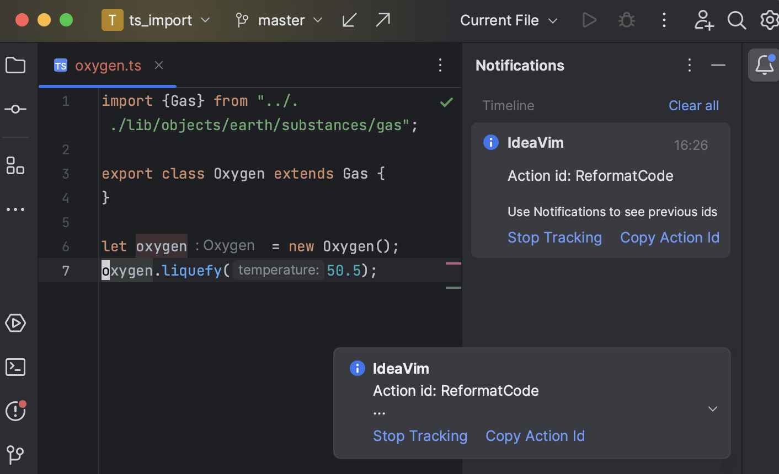This screenshot has width=779, height=474.
Task: Click Copy Action Id in the notification
Action: click(669, 237)
